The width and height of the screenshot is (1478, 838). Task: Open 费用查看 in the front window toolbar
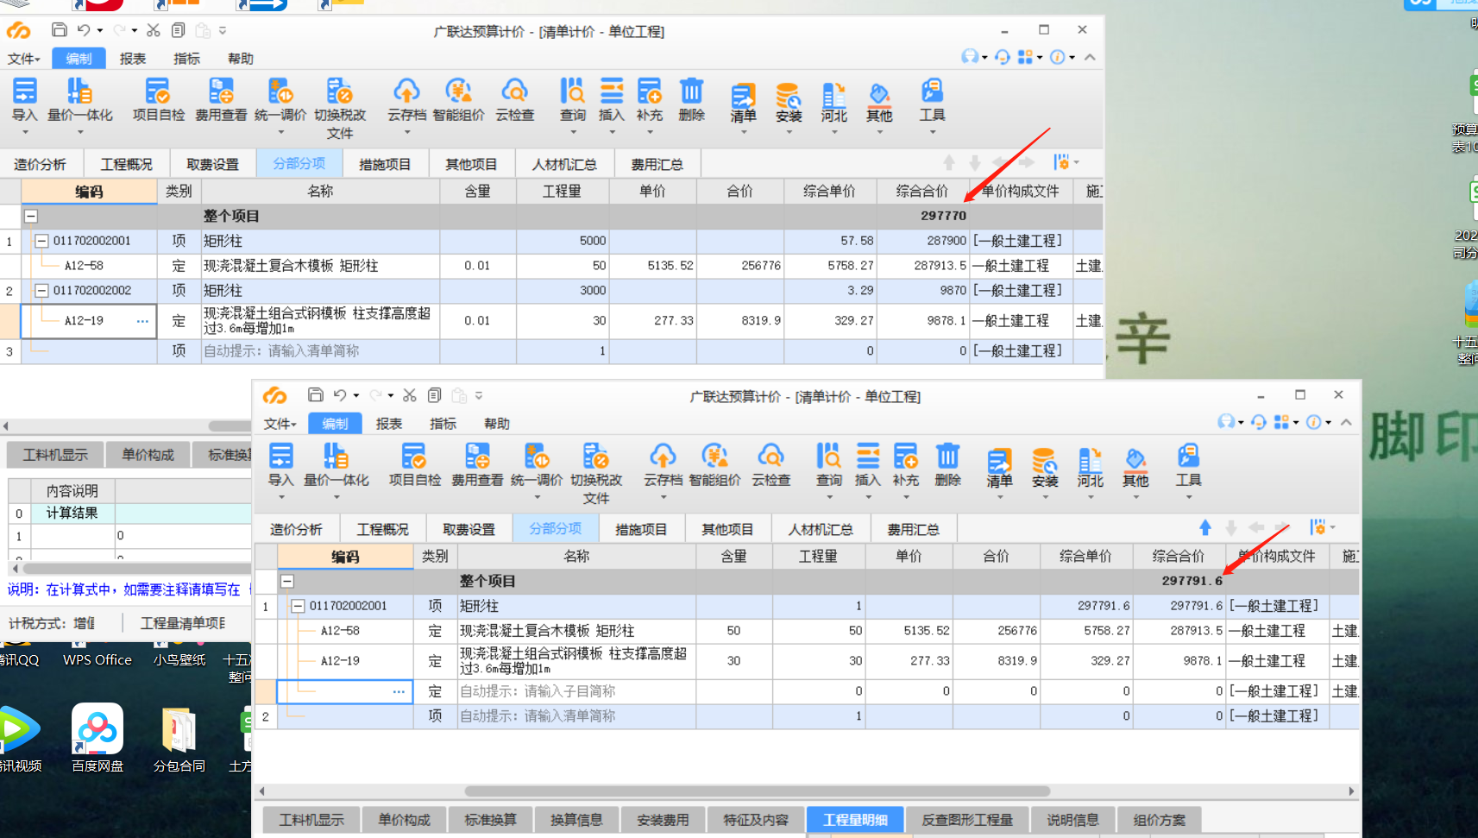(x=477, y=464)
